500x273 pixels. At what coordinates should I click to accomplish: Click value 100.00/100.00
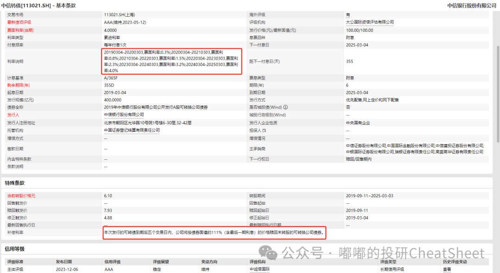point(359,30)
